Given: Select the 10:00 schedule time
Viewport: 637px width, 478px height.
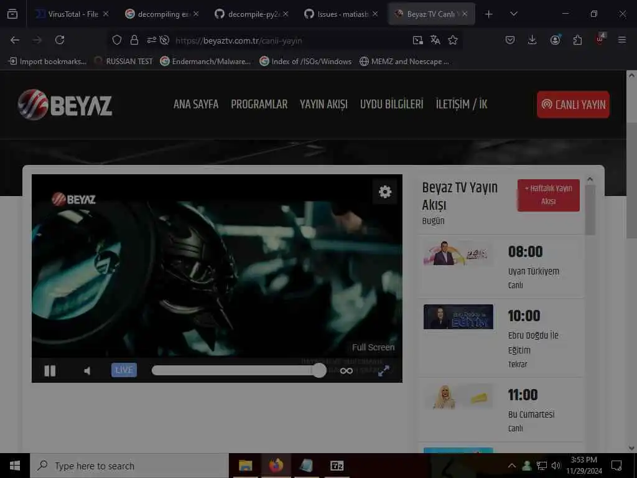Looking at the screenshot, I should pos(524,316).
